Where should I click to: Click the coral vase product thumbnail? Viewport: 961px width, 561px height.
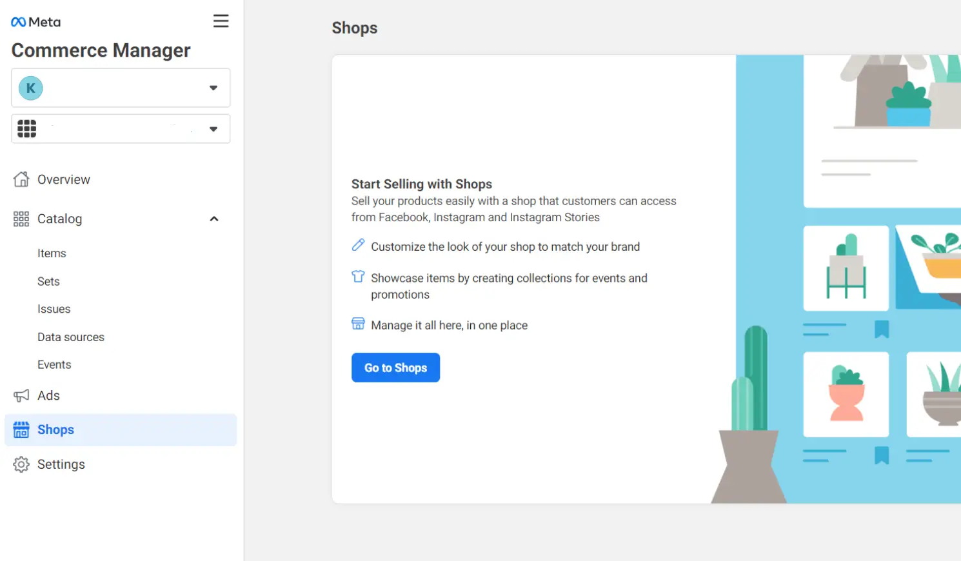point(846,395)
